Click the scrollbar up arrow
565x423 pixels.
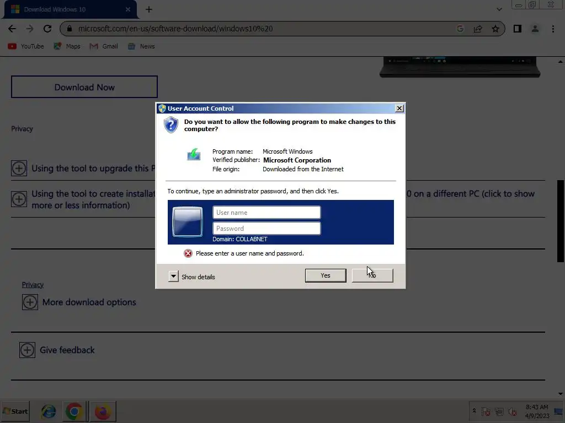(561, 62)
